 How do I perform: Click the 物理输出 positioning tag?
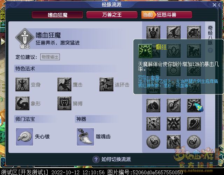click(50, 57)
